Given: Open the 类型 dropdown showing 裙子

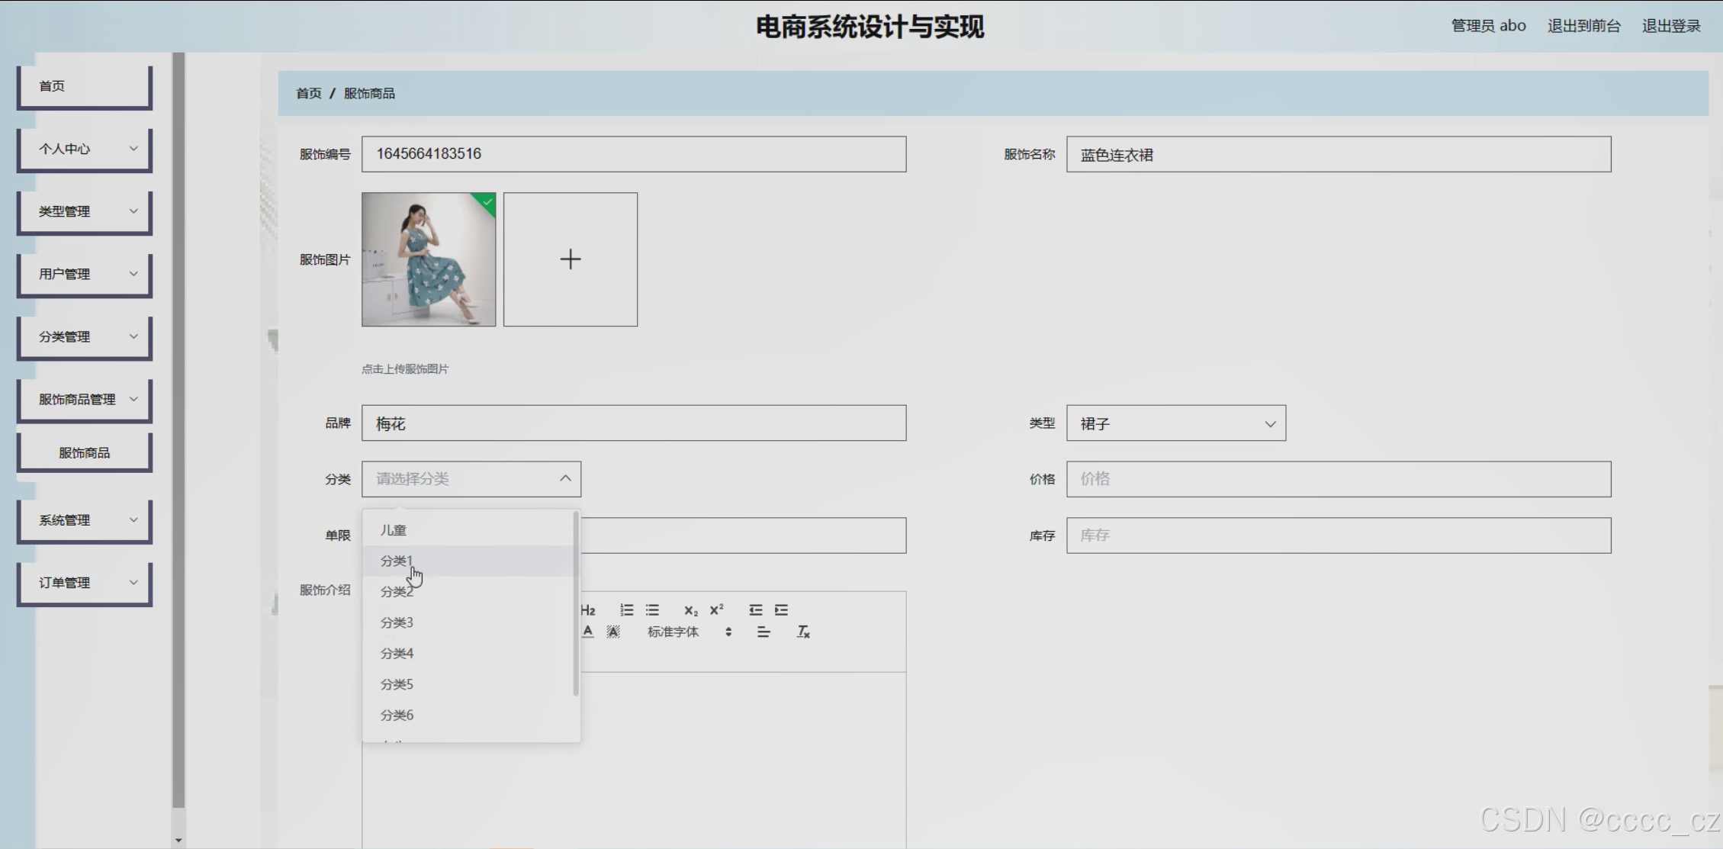Looking at the screenshot, I should click(1175, 423).
